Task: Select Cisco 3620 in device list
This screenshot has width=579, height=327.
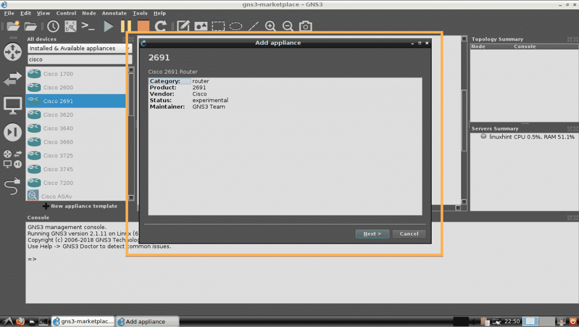Action: pyautogui.click(x=76, y=115)
